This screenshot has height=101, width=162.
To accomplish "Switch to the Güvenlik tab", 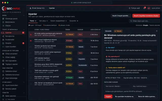I will (74, 21).
